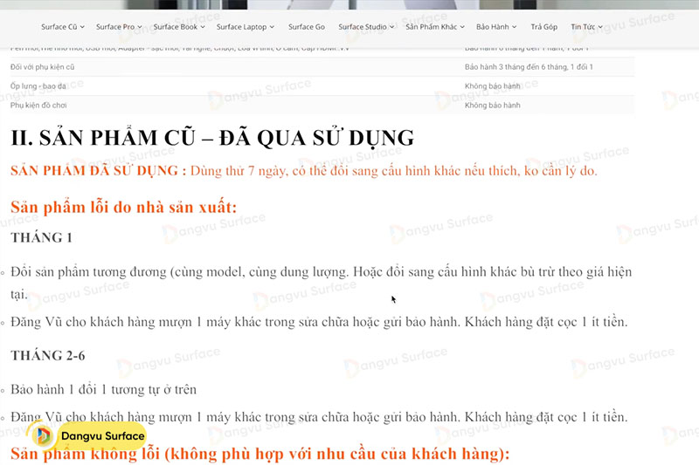Click the 'THÁNG 1' subheading
This screenshot has height=465, width=699.
pyautogui.click(x=41, y=237)
